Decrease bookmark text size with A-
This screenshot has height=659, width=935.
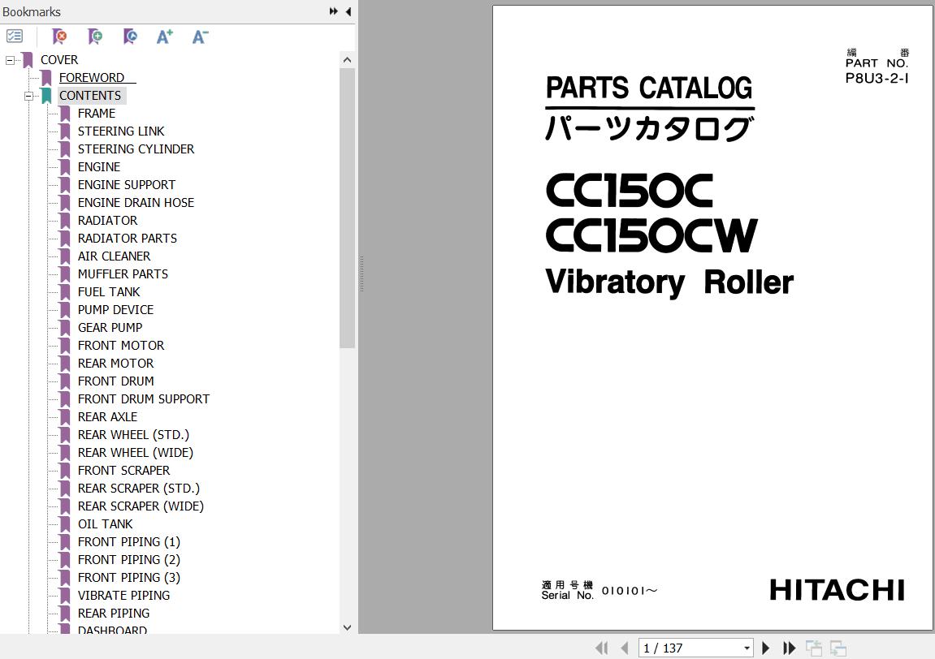coord(201,37)
